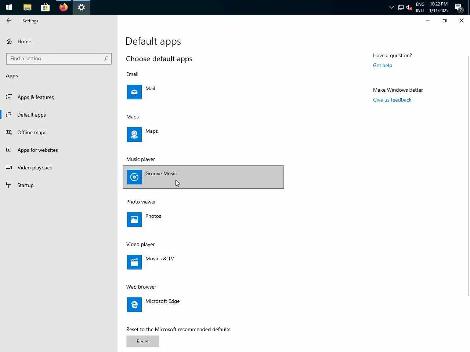The image size is (470, 352).
Task: Open Offline maps settings
Action: [59, 132]
